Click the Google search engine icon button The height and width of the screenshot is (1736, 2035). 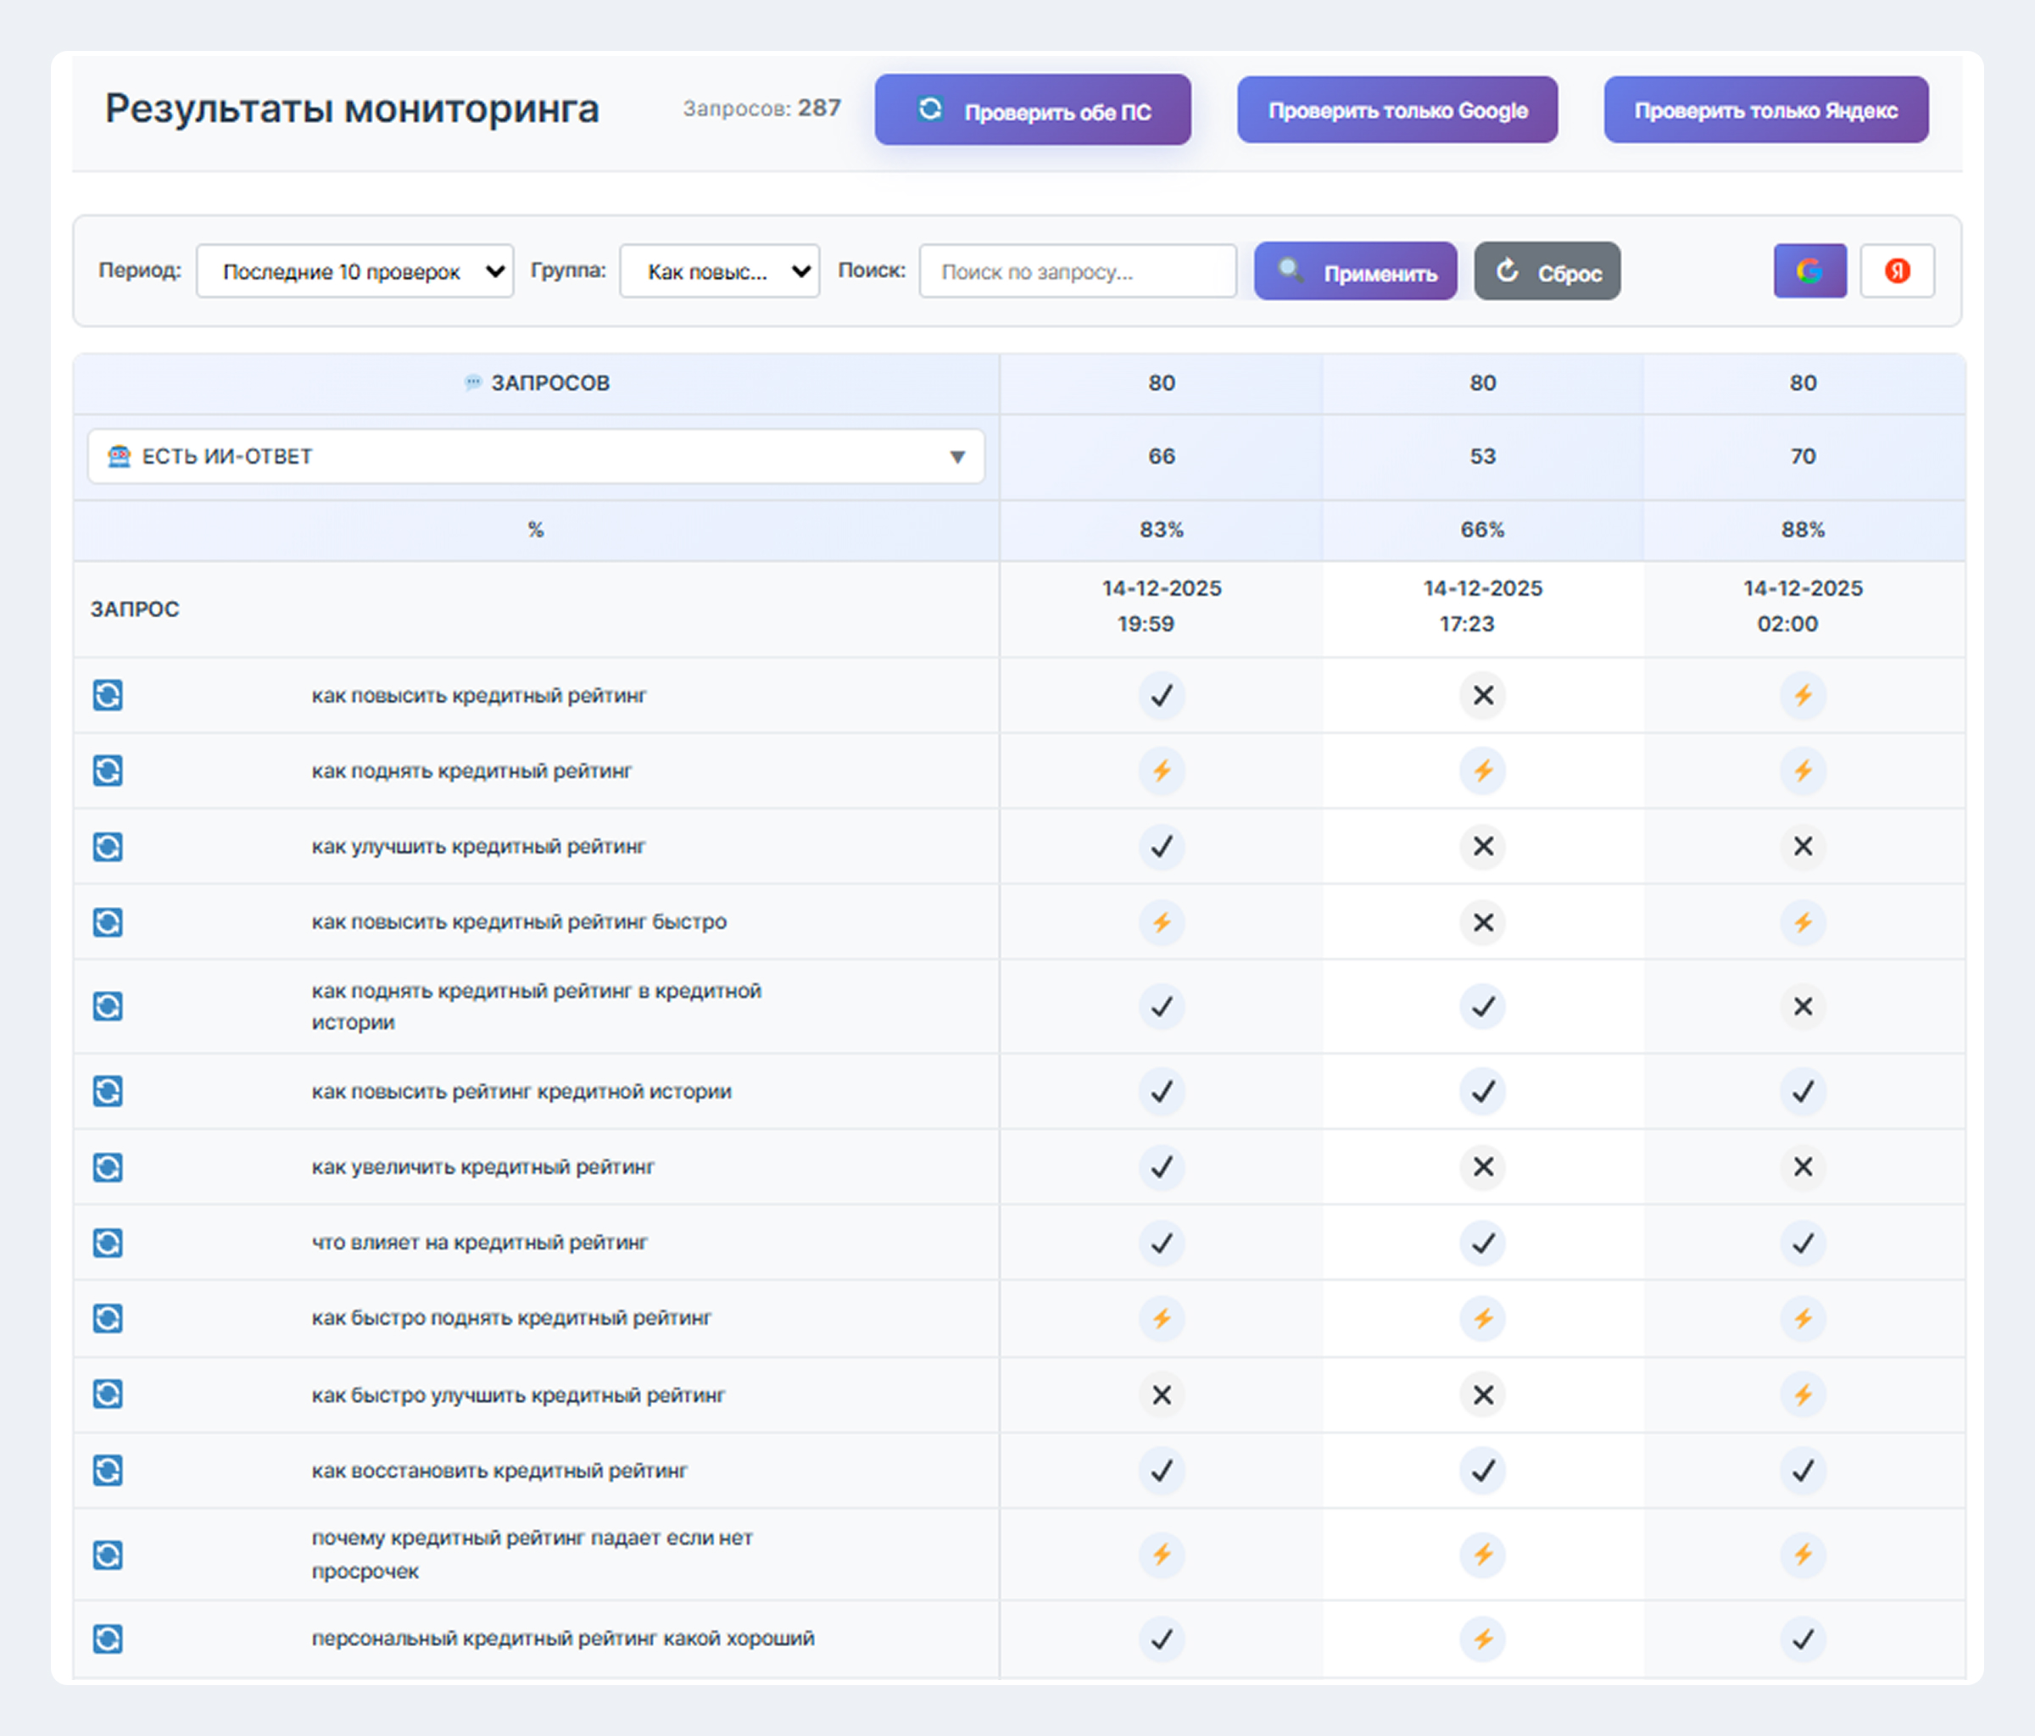1809,271
